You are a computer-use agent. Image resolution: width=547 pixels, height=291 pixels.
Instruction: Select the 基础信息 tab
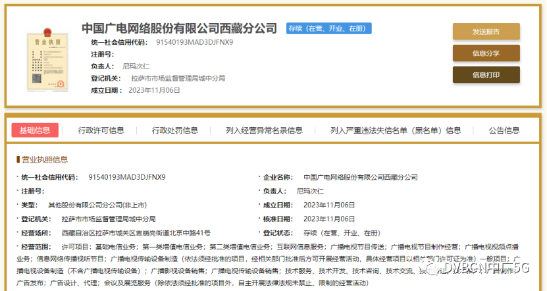click(35, 130)
